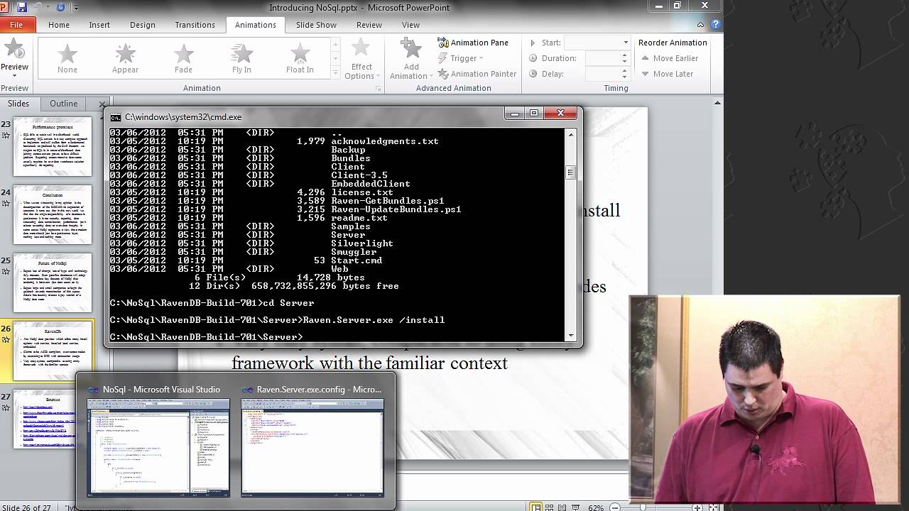This screenshot has height=511, width=909.
Task: Select the Fade animation effect
Action: click(x=183, y=57)
